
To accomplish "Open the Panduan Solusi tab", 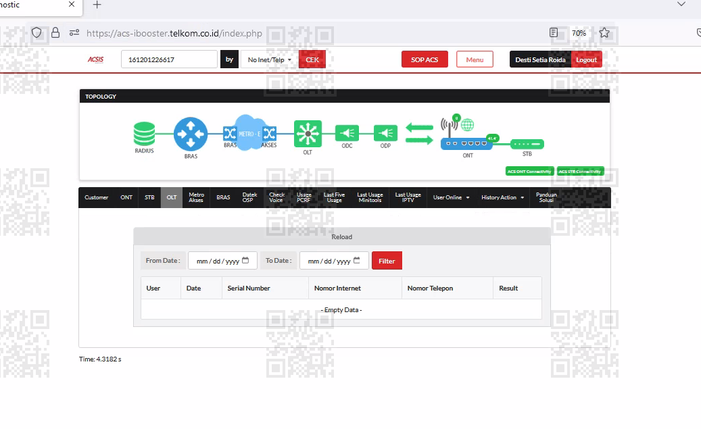I will [546, 197].
